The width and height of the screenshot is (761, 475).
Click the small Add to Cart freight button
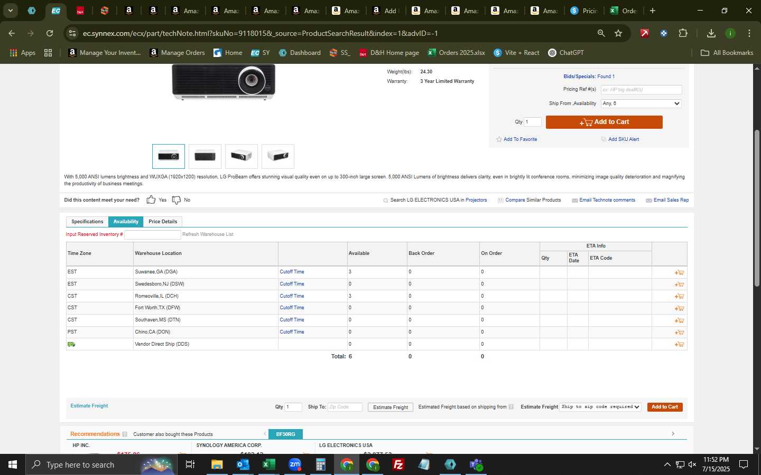665,407
